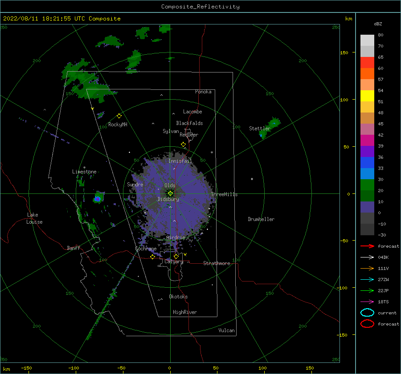Click the Drumheller city label

pyautogui.click(x=261, y=219)
